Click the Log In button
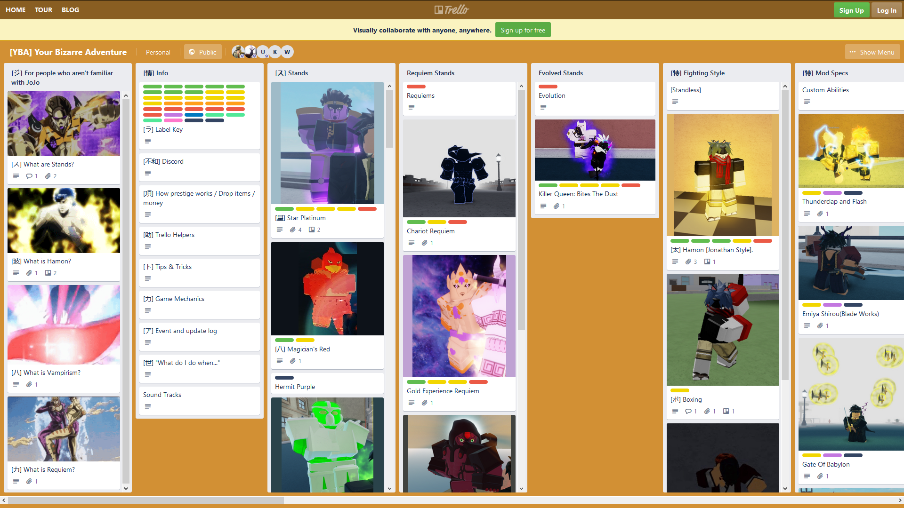The image size is (904, 508). click(x=887, y=10)
